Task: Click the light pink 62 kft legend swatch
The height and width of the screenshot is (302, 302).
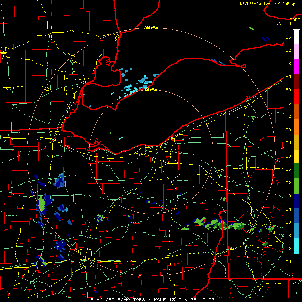Action: coord(296,52)
